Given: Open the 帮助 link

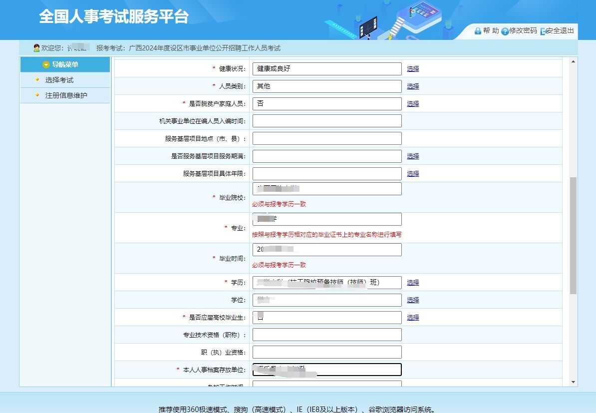Looking at the screenshot, I should (x=491, y=31).
